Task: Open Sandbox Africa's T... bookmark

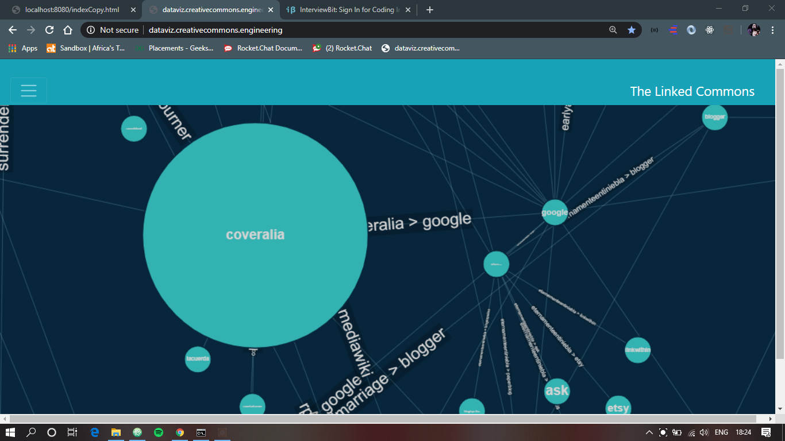Action: (x=85, y=48)
